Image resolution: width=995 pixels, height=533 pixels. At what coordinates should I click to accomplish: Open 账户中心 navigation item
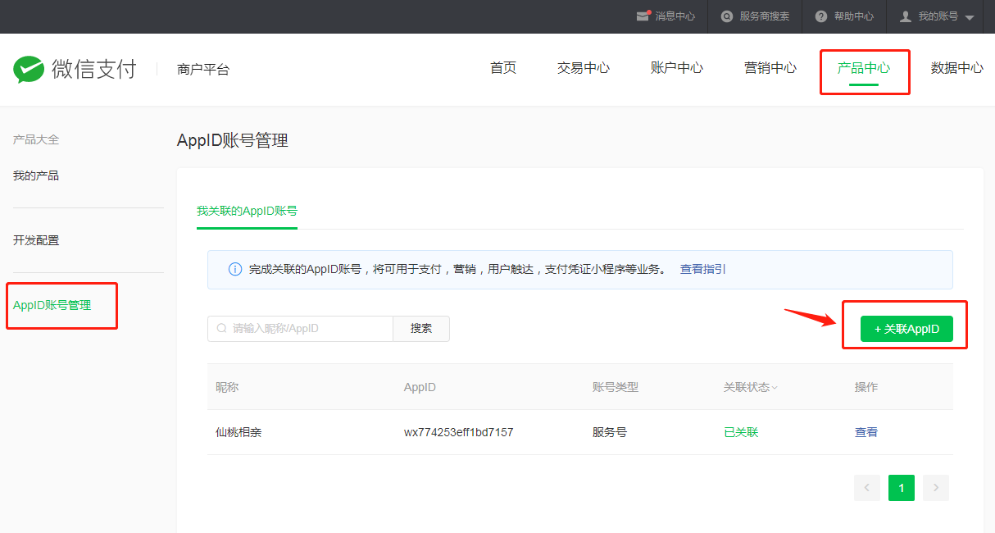[677, 68]
